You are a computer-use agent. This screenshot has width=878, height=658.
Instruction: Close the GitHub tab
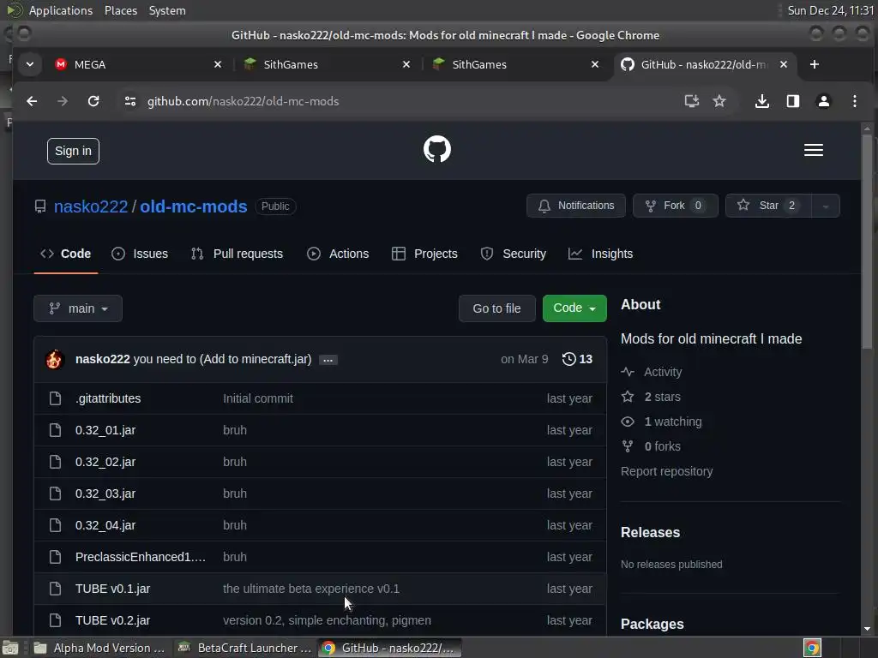[784, 64]
